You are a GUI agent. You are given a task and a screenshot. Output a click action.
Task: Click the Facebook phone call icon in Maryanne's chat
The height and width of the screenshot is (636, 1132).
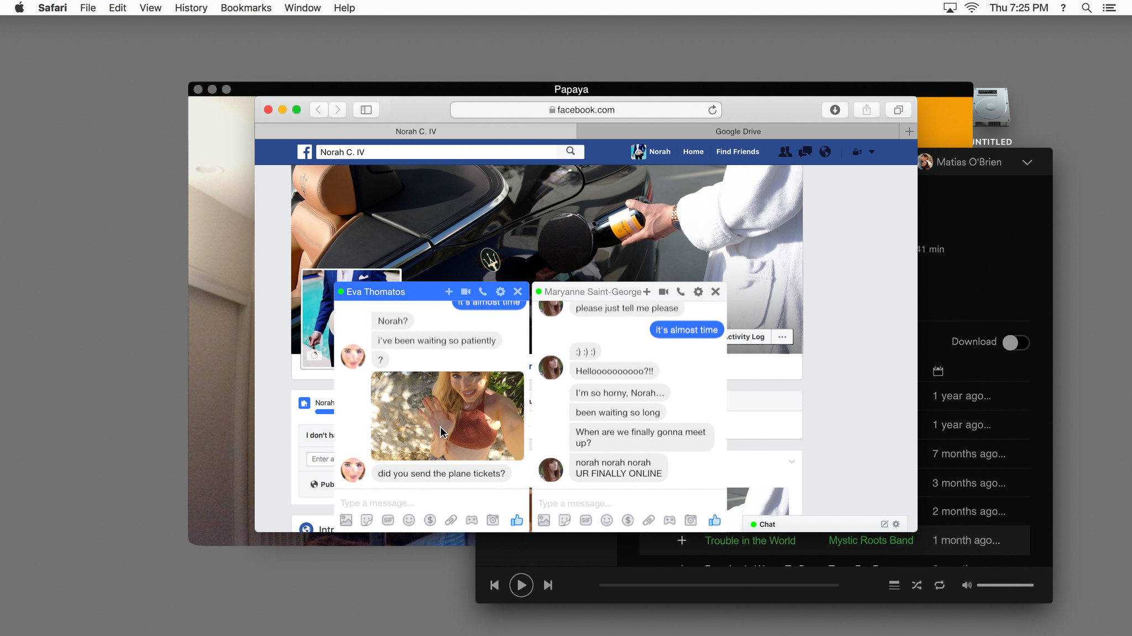pyautogui.click(x=681, y=291)
